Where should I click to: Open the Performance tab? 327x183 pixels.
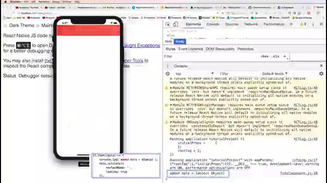pyautogui.click(x=274, y=24)
